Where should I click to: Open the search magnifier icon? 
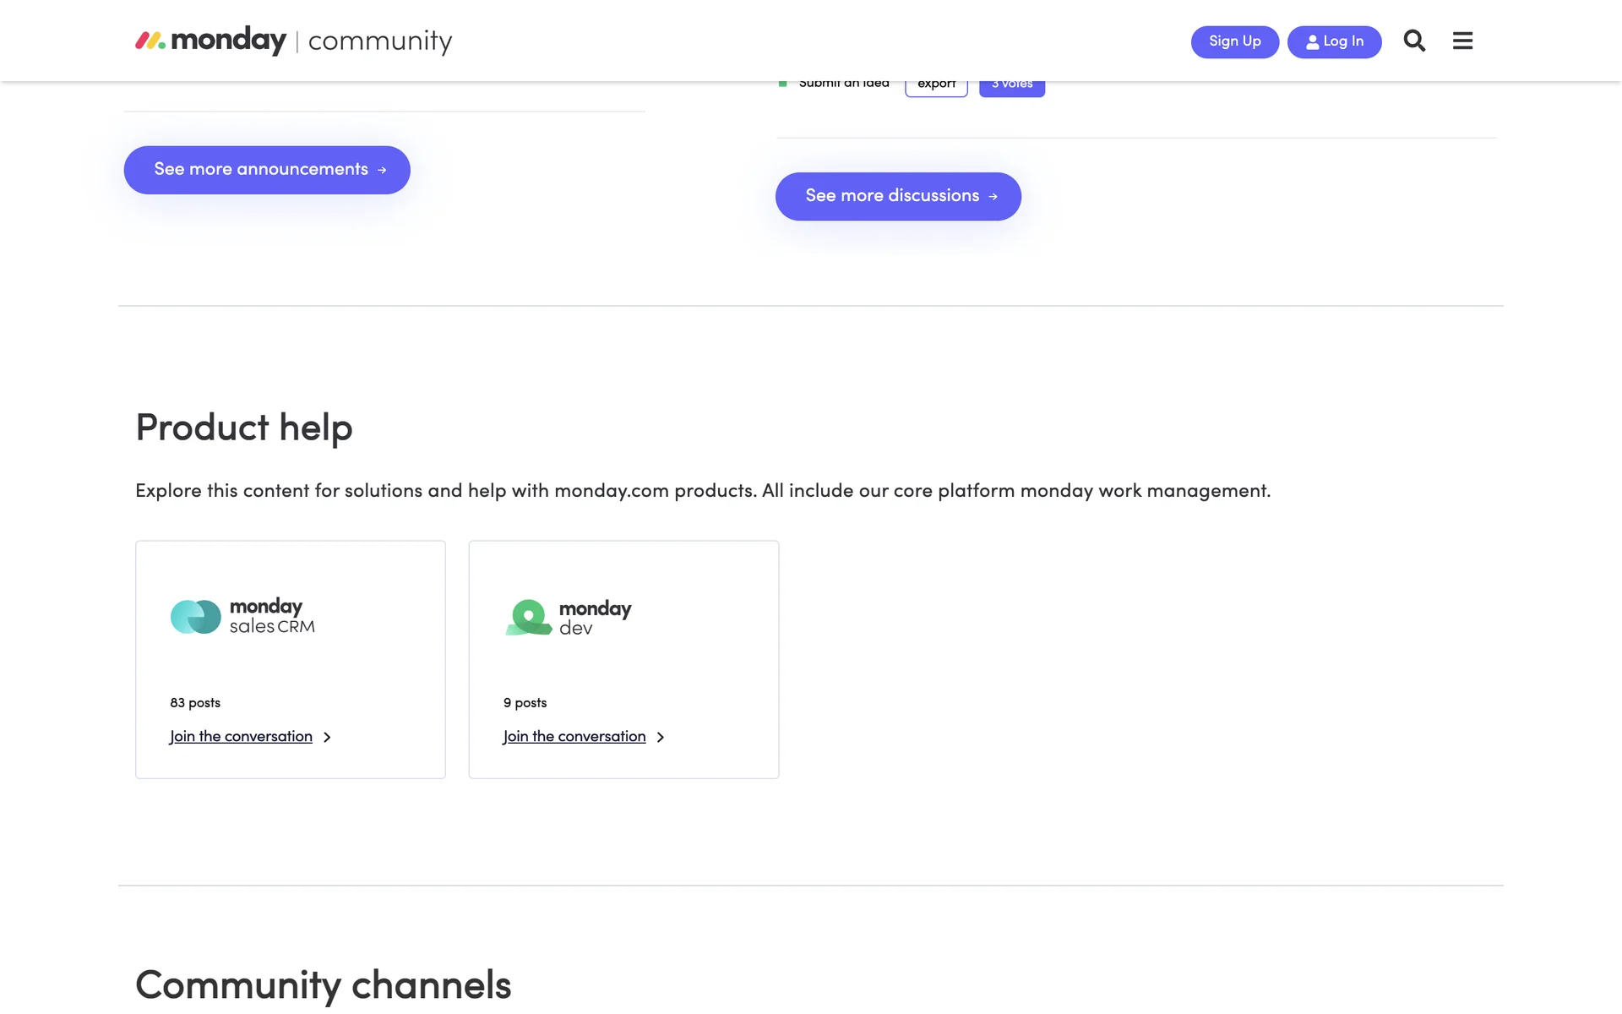pos(1414,41)
